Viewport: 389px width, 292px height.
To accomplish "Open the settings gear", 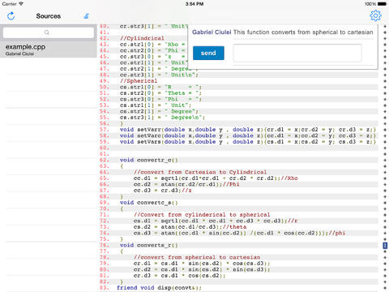I will tap(375, 15).
